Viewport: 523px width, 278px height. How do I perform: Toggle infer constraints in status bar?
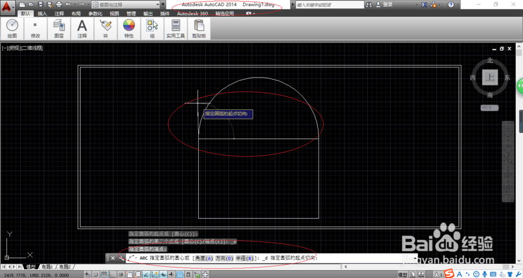click(x=87, y=274)
